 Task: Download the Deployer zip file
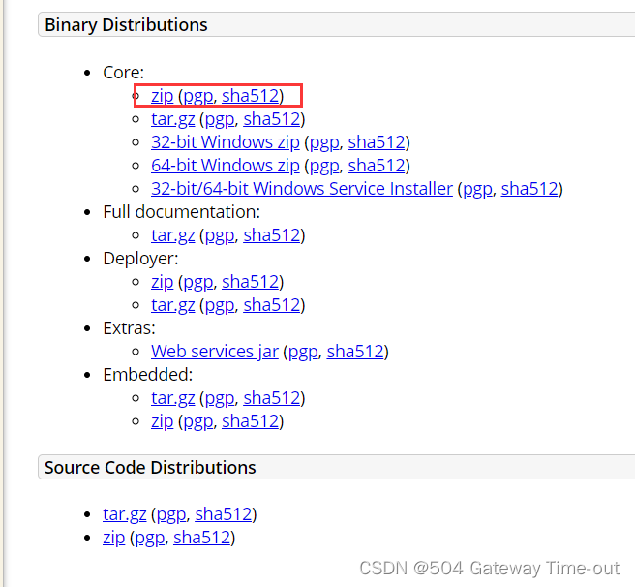tap(162, 282)
